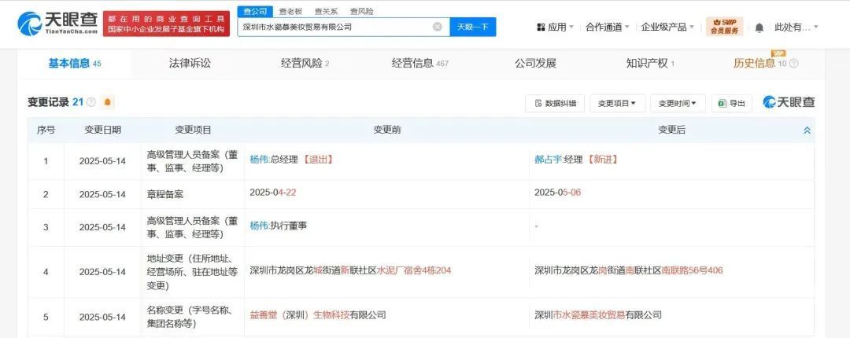Image resolution: width=850 pixels, height=338 pixels.
Task: Open the 变更时间 filter dropdown
Action: point(678,103)
